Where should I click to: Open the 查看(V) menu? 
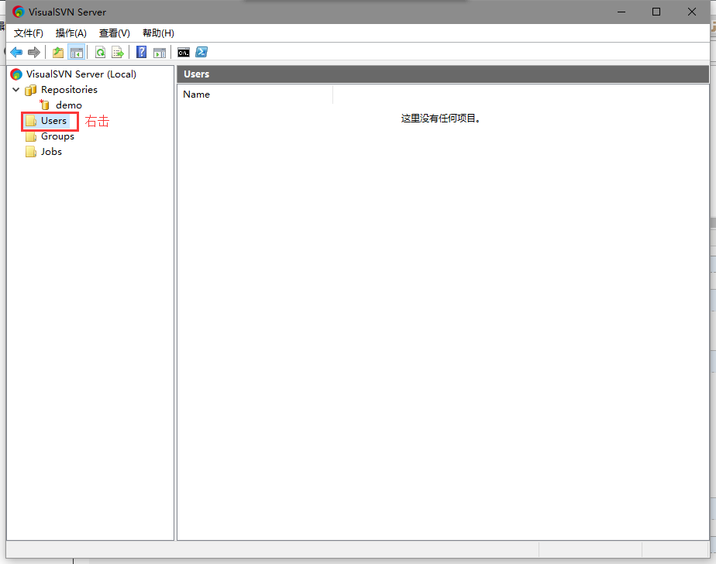click(114, 33)
